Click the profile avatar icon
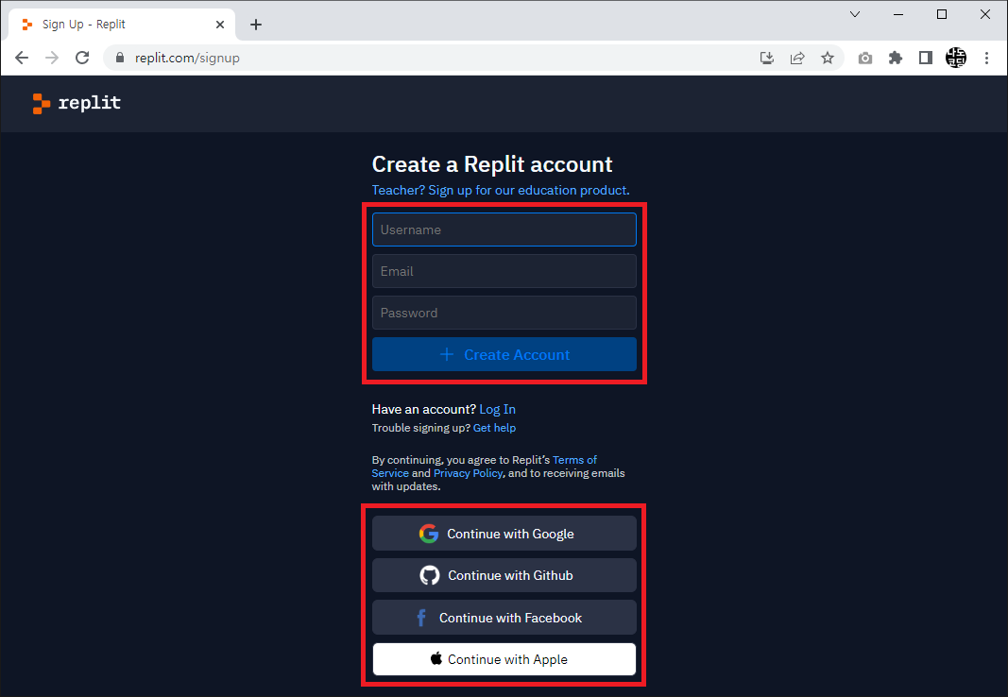Image resolution: width=1008 pixels, height=697 pixels. [956, 58]
